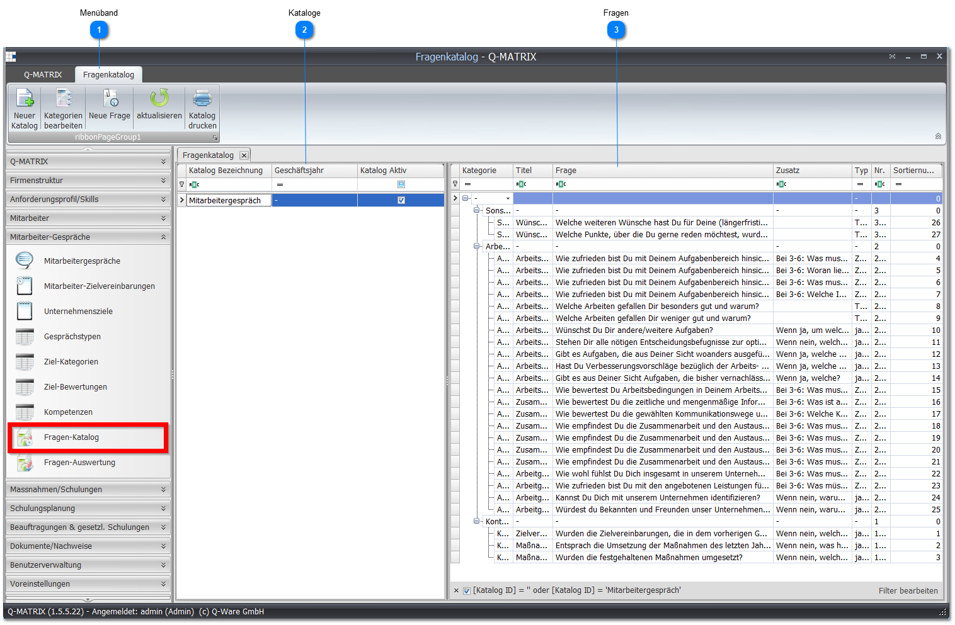Expand the Mitarbeiter navigation group
The width and height of the screenshot is (955, 625).
point(88,218)
